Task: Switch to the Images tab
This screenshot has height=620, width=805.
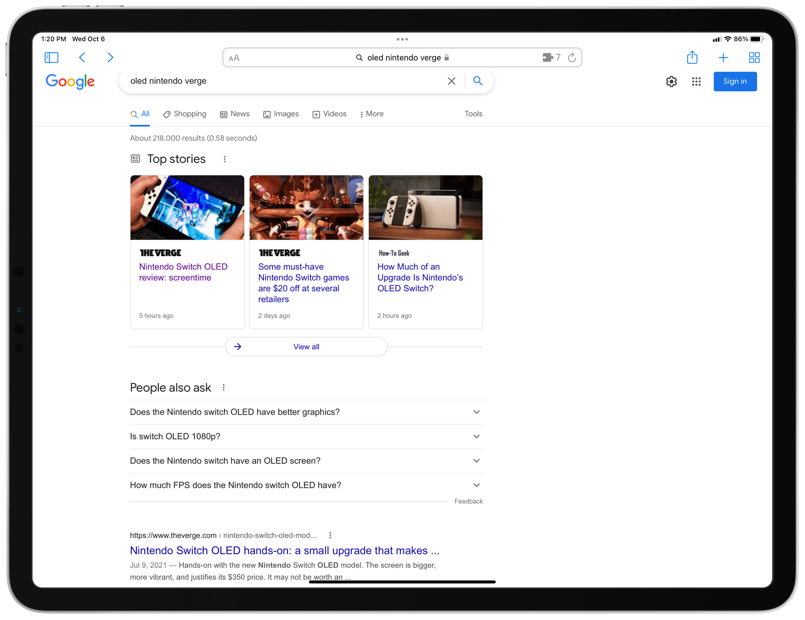Action: pyautogui.click(x=281, y=114)
